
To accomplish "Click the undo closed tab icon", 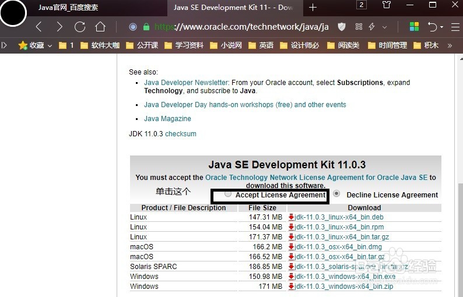I will (432, 27).
